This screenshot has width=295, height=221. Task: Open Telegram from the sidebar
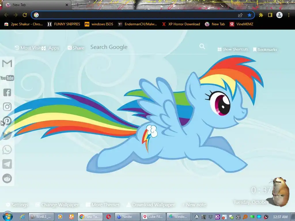click(7, 164)
